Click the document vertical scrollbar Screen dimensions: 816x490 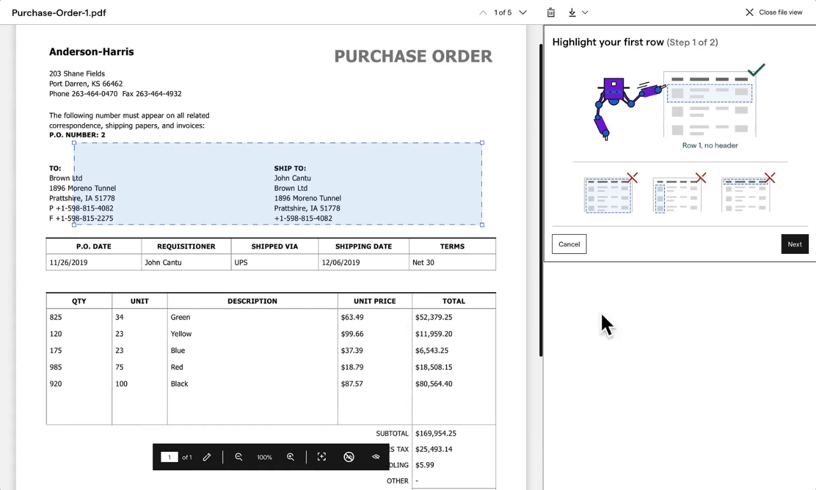point(541,200)
